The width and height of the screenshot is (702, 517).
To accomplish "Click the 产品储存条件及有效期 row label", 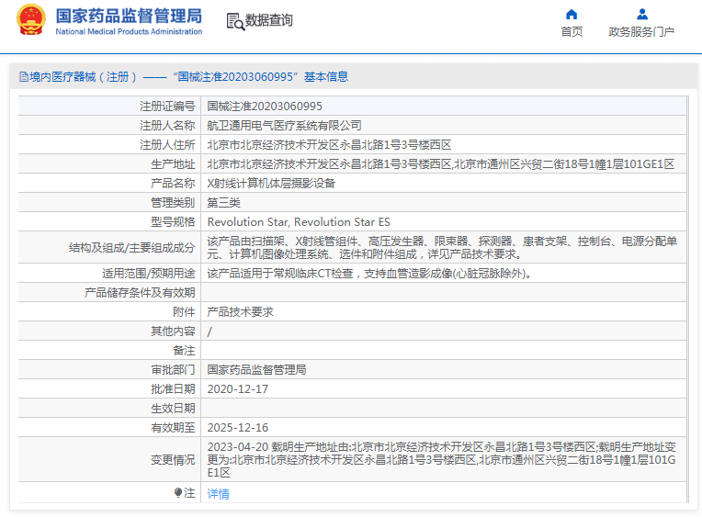I will pos(140,292).
